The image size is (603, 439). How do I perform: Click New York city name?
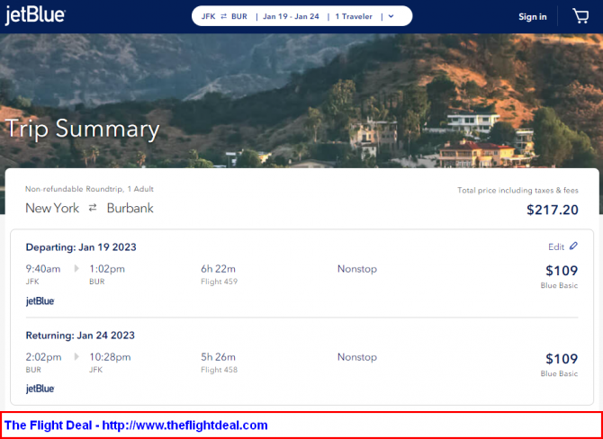pyautogui.click(x=52, y=209)
